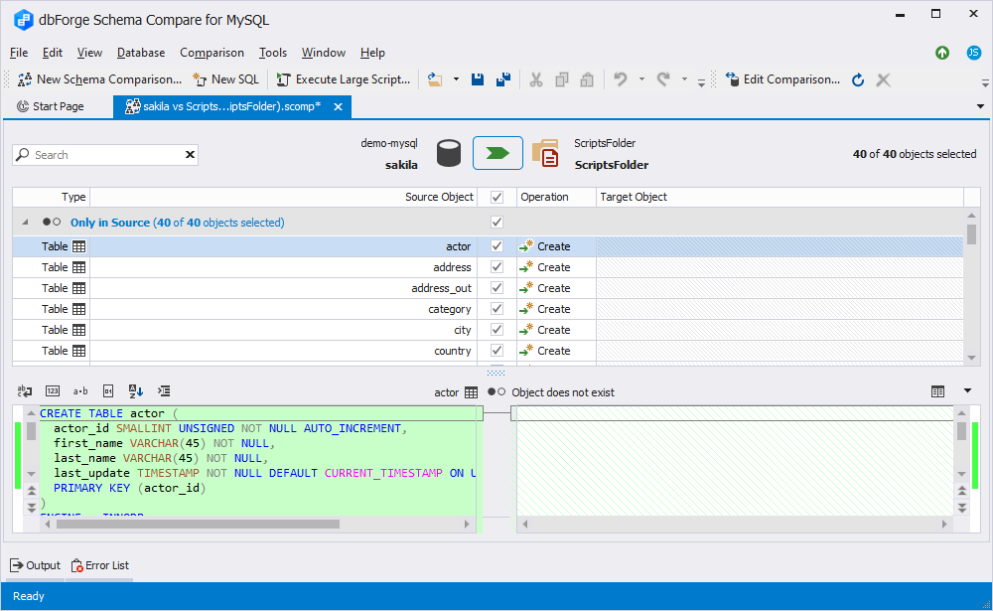Click Edit Comparison toolbar button
The height and width of the screenshot is (611, 993).
(782, 79)
